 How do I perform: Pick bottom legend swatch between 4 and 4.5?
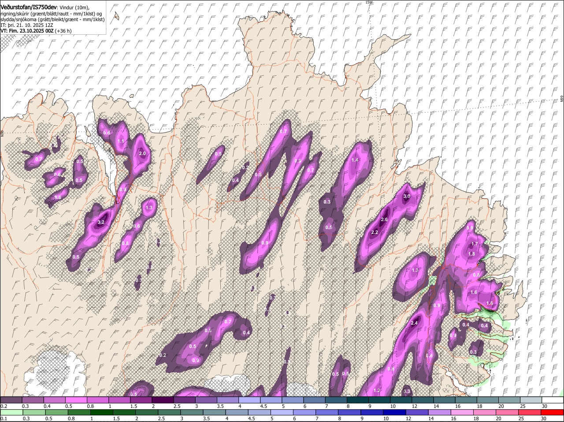tap(238, 412)
